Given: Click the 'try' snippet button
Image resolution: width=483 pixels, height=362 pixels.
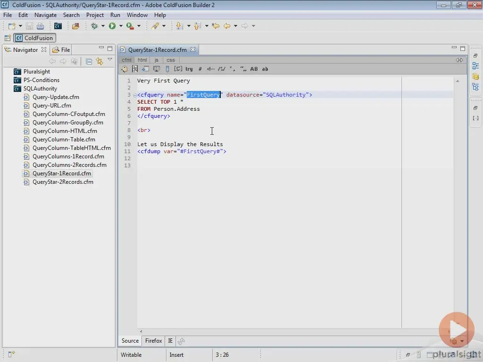Looking at the screenshot, I should click(189, 69).
